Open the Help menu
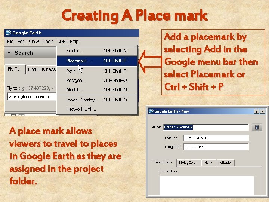 (x=74, y=42)
